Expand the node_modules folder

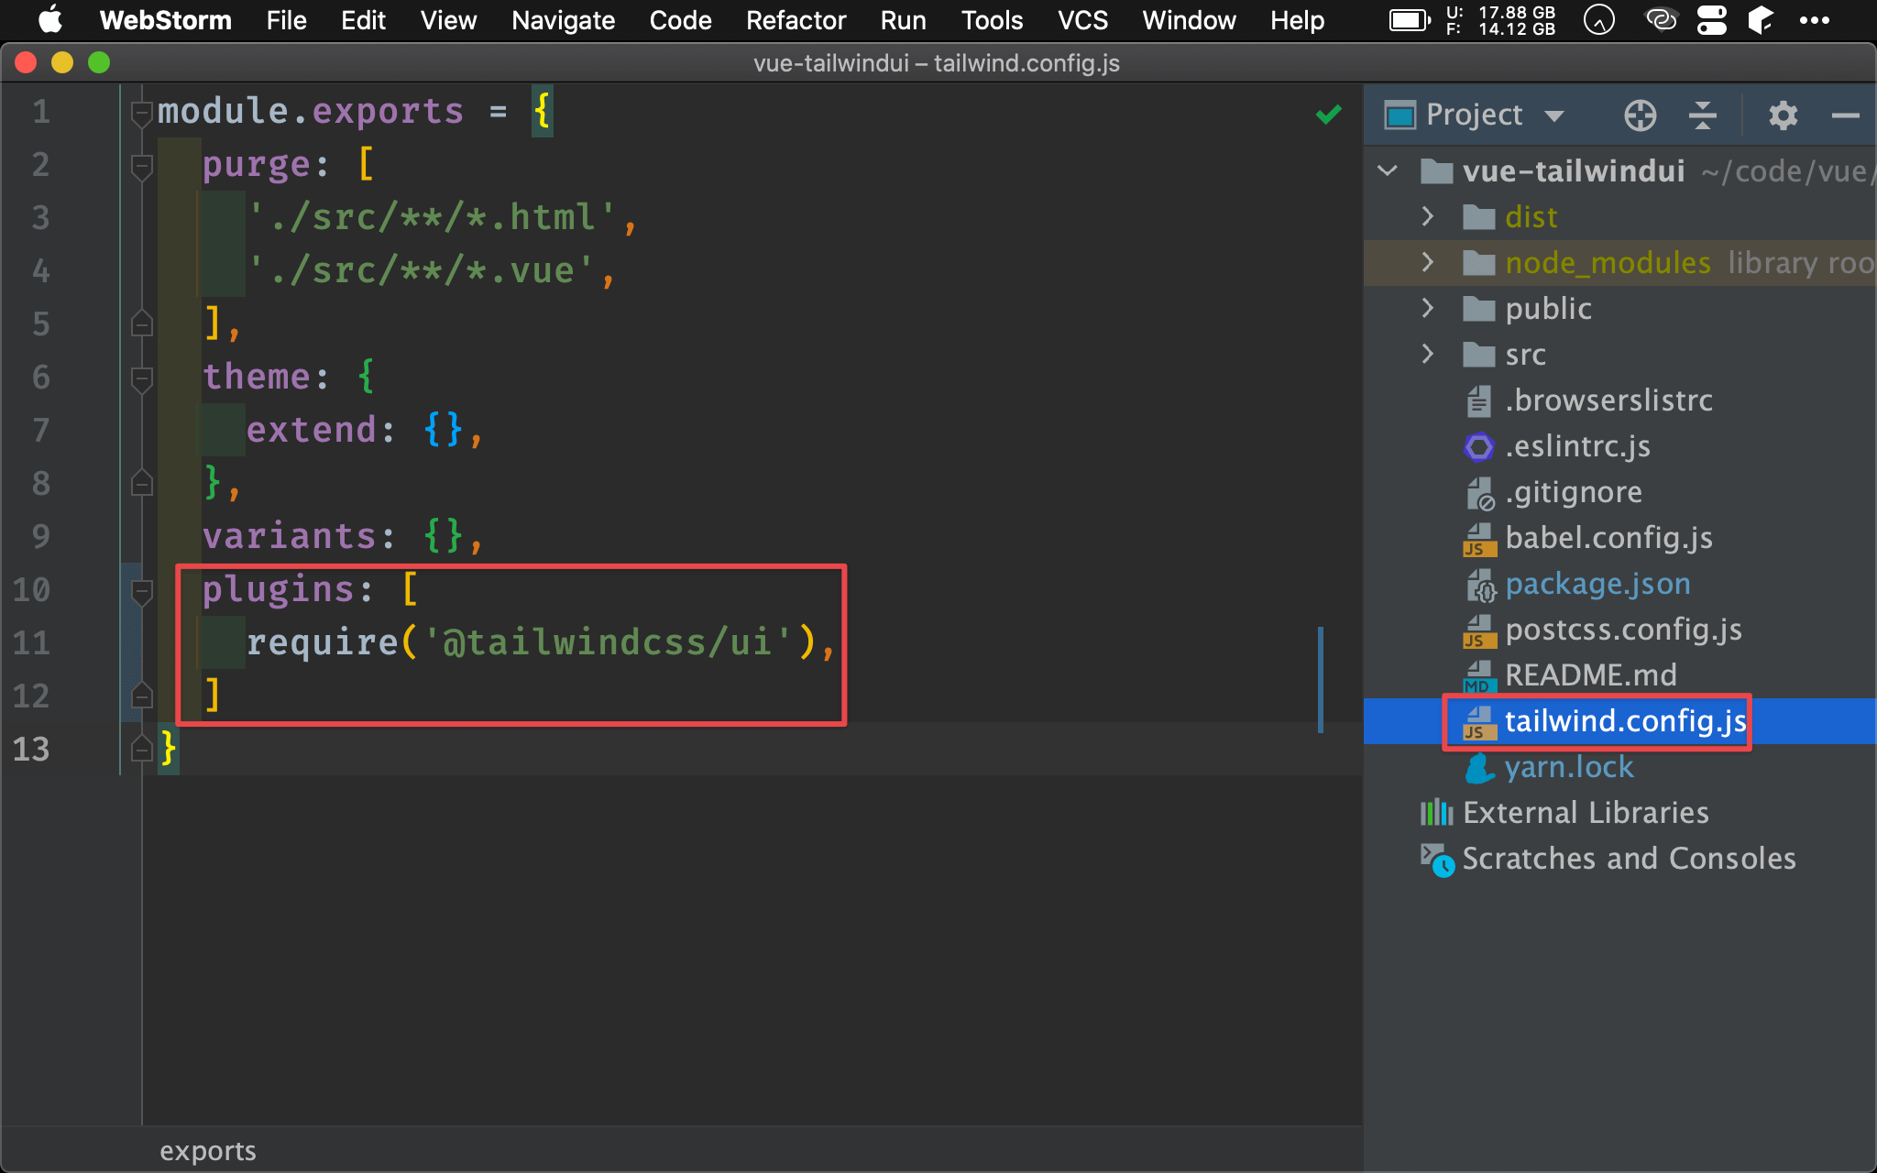point(1427,262)
